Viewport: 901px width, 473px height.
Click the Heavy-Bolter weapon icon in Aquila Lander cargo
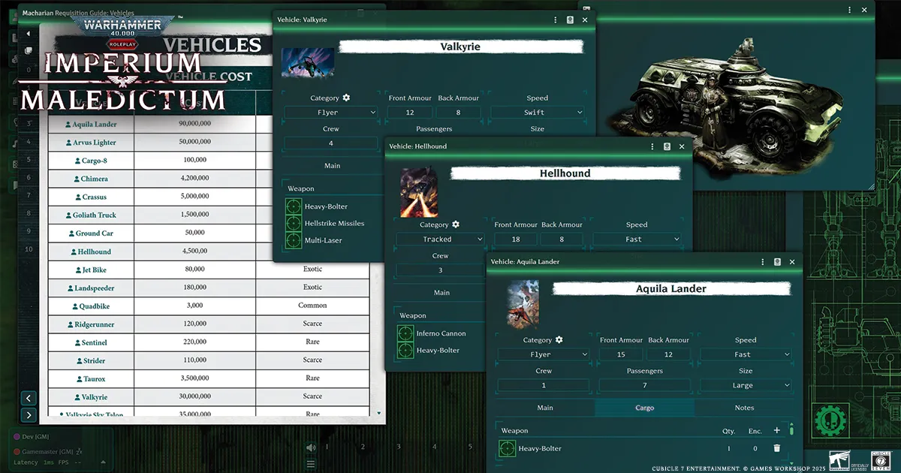tap(508, 448)
